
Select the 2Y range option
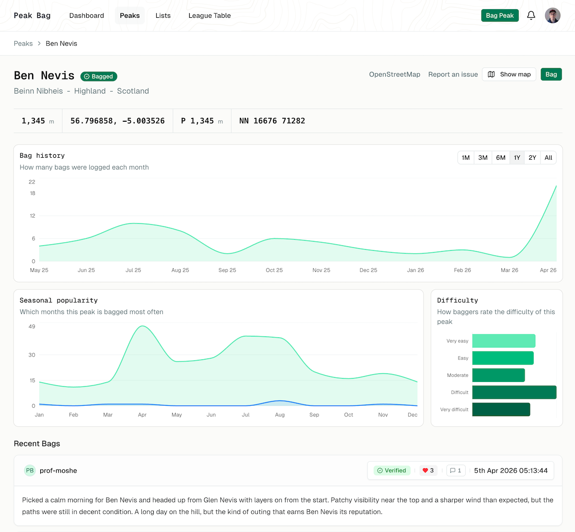[x=532, y=158]
